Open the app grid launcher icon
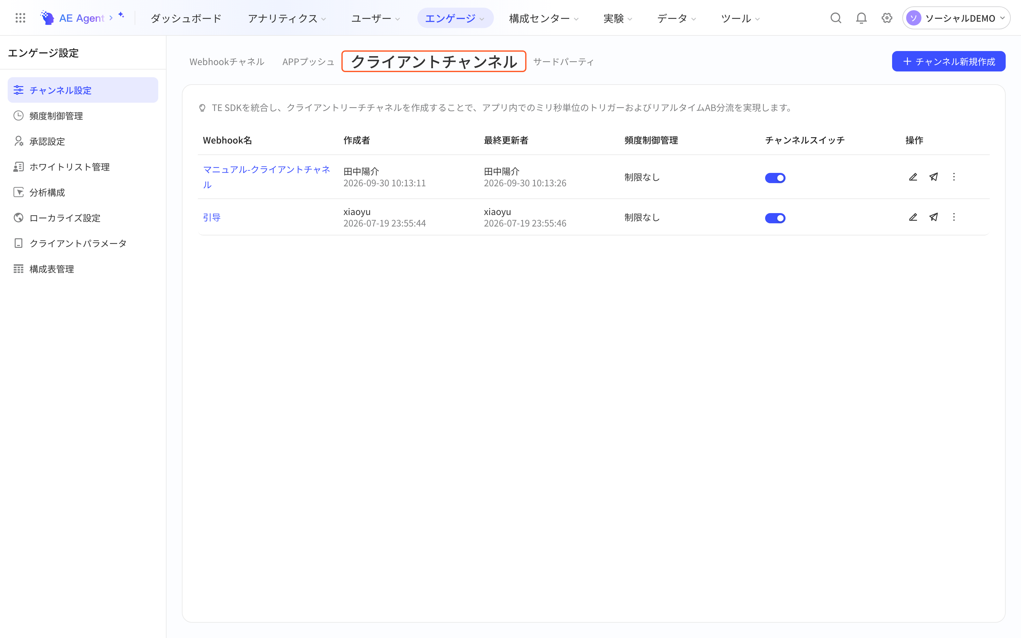1021x638 pixels. 20,18
